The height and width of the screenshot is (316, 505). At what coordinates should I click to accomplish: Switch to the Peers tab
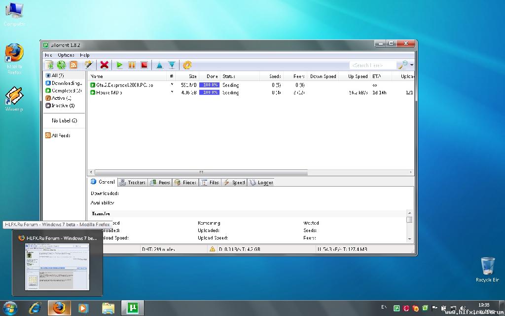(x=160, y=183)
